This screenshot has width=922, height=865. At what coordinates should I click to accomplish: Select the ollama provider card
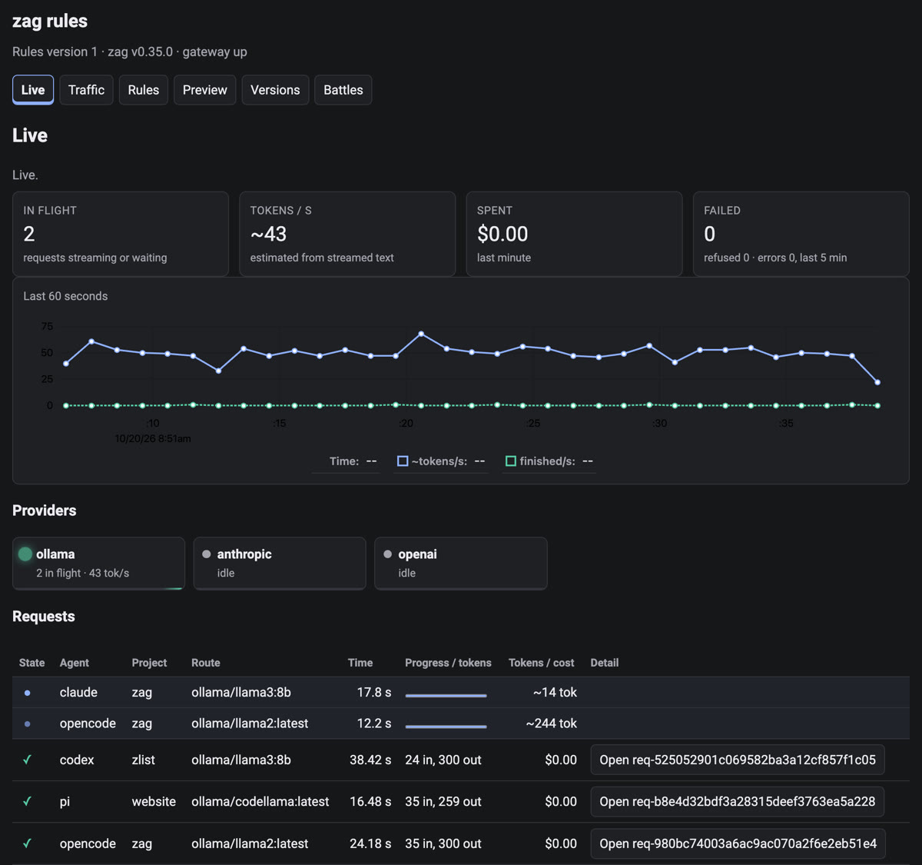(99, 564)
